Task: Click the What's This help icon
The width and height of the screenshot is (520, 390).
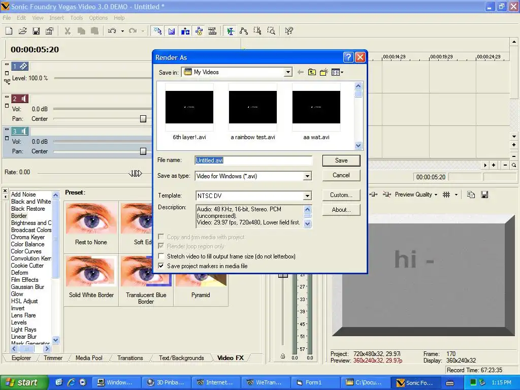Action: (x=289, y=31)
